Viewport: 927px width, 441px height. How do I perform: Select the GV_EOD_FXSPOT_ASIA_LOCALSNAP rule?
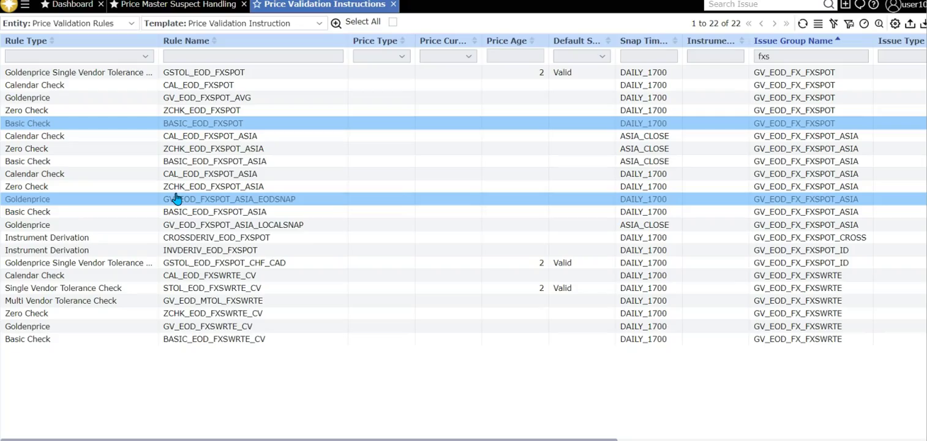(233, 225)
